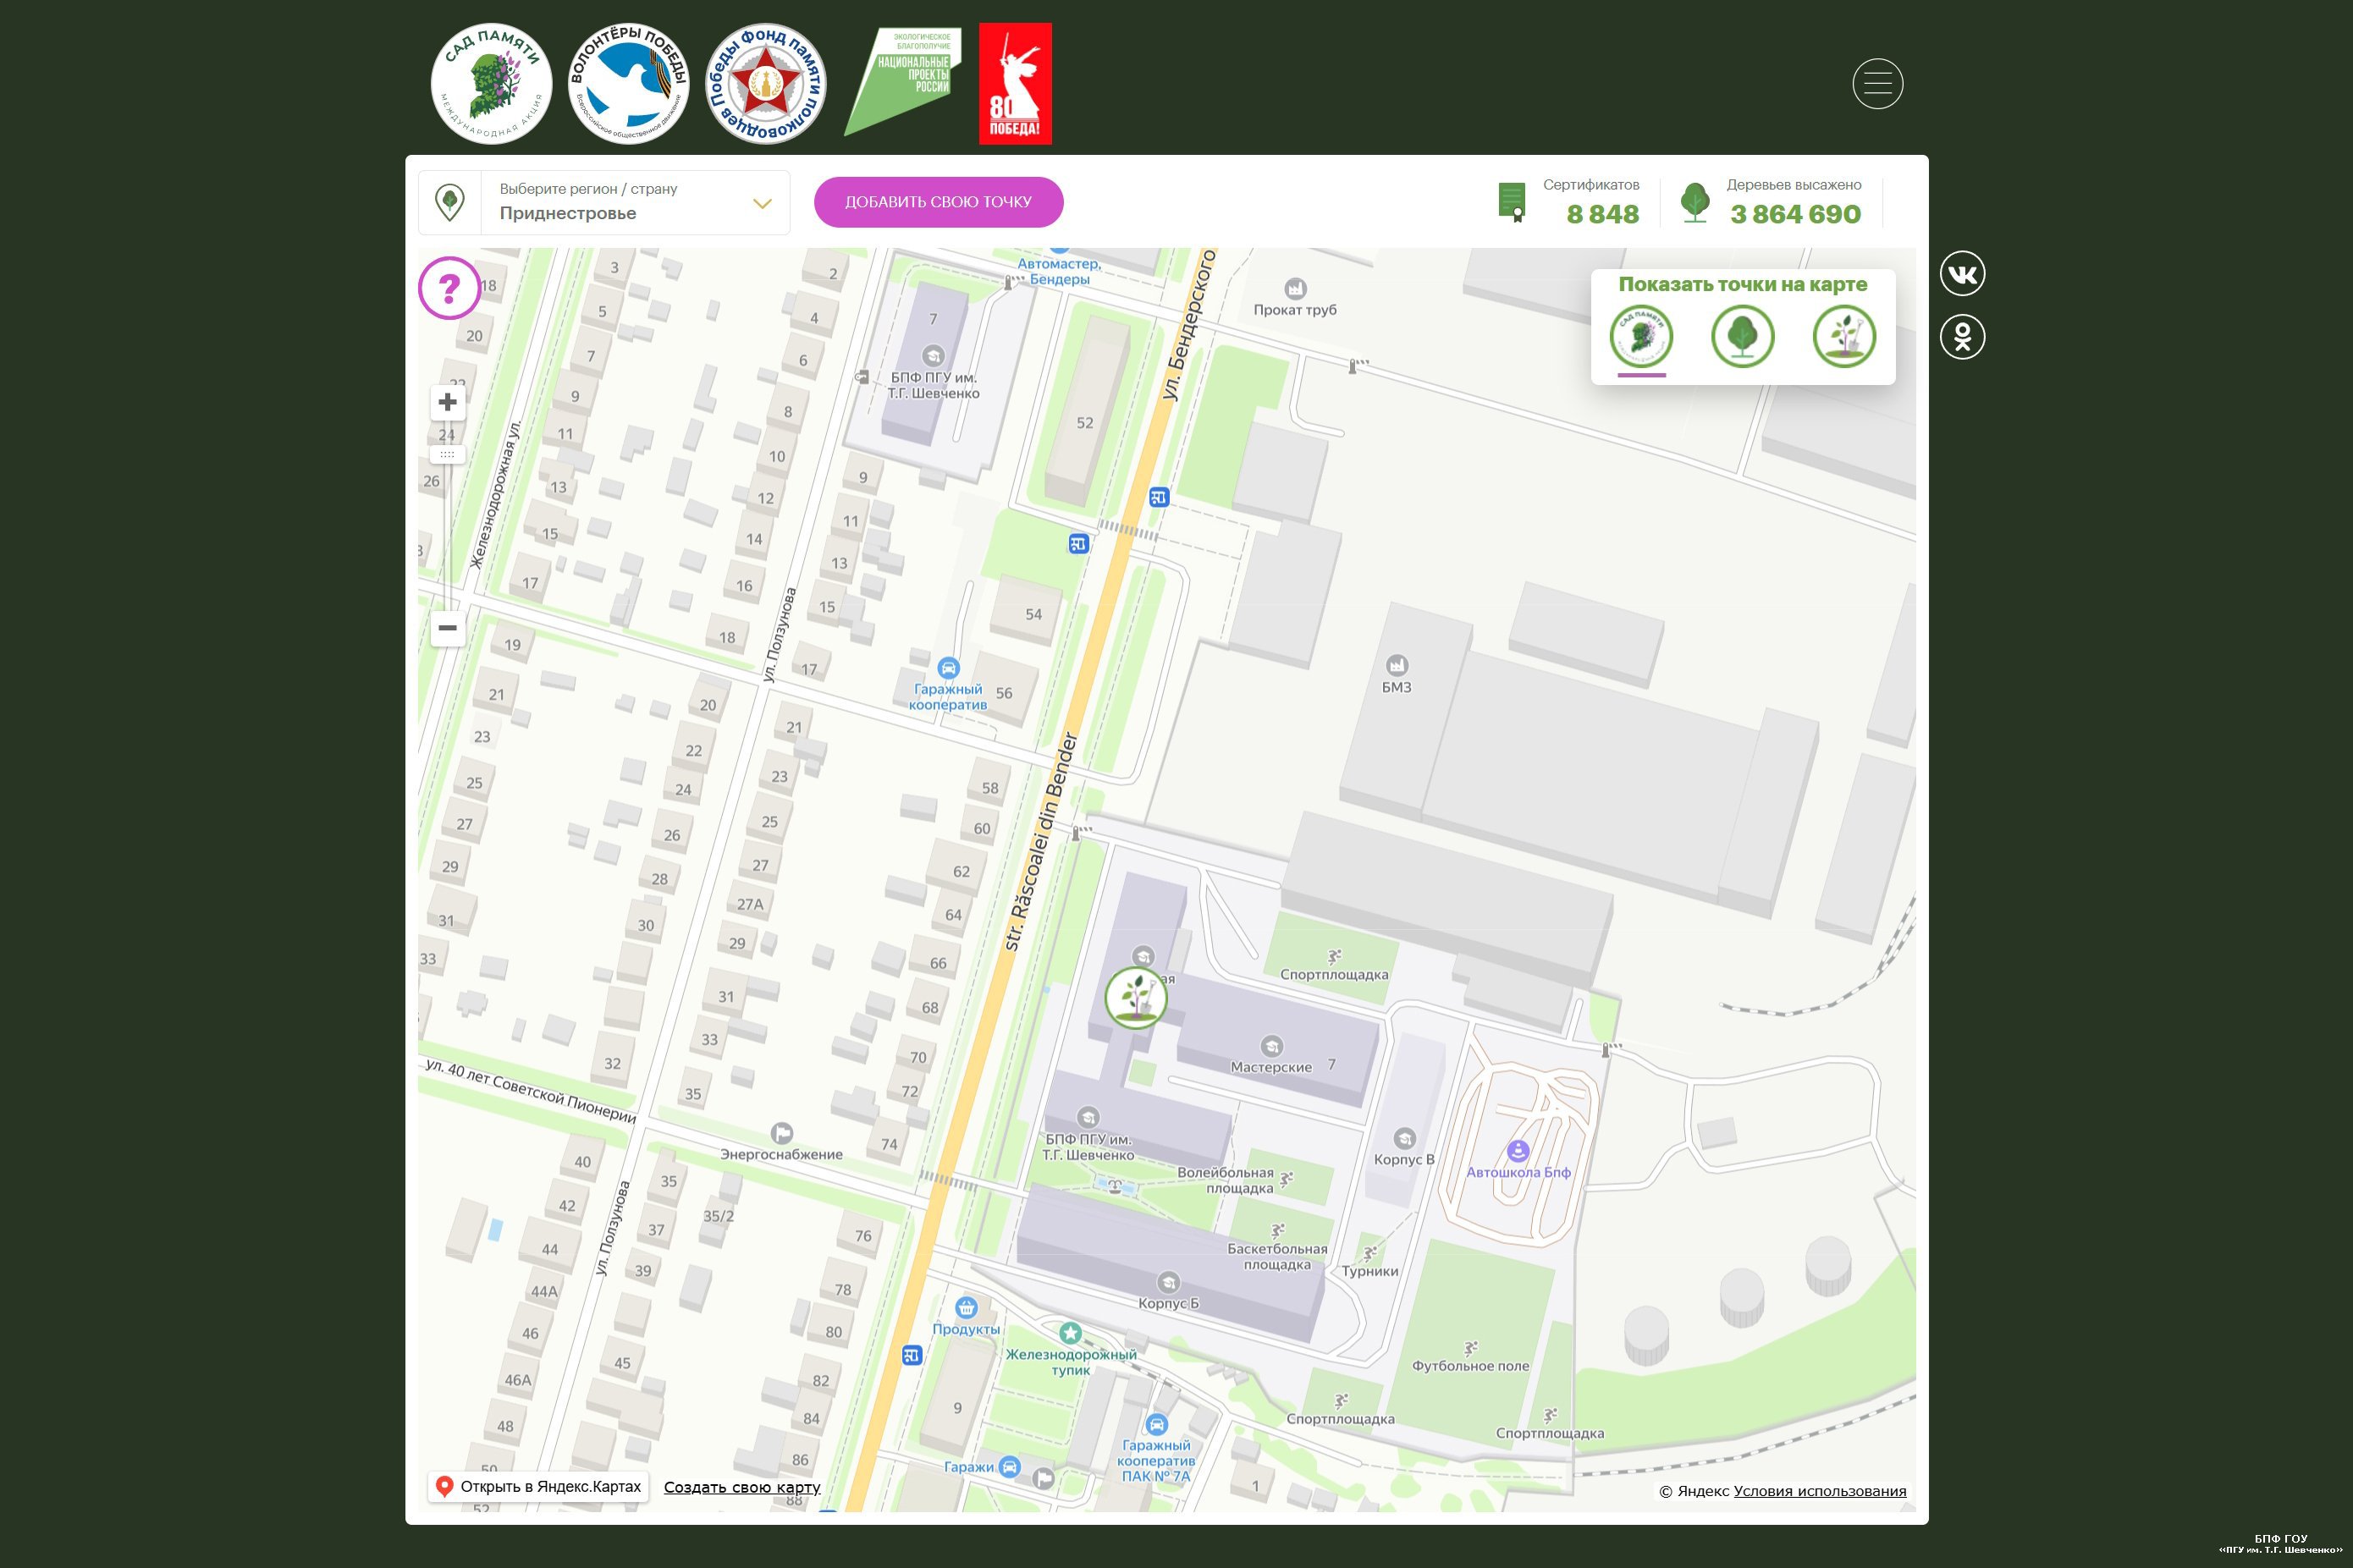Click the green certificate icon

point(1512,202)
